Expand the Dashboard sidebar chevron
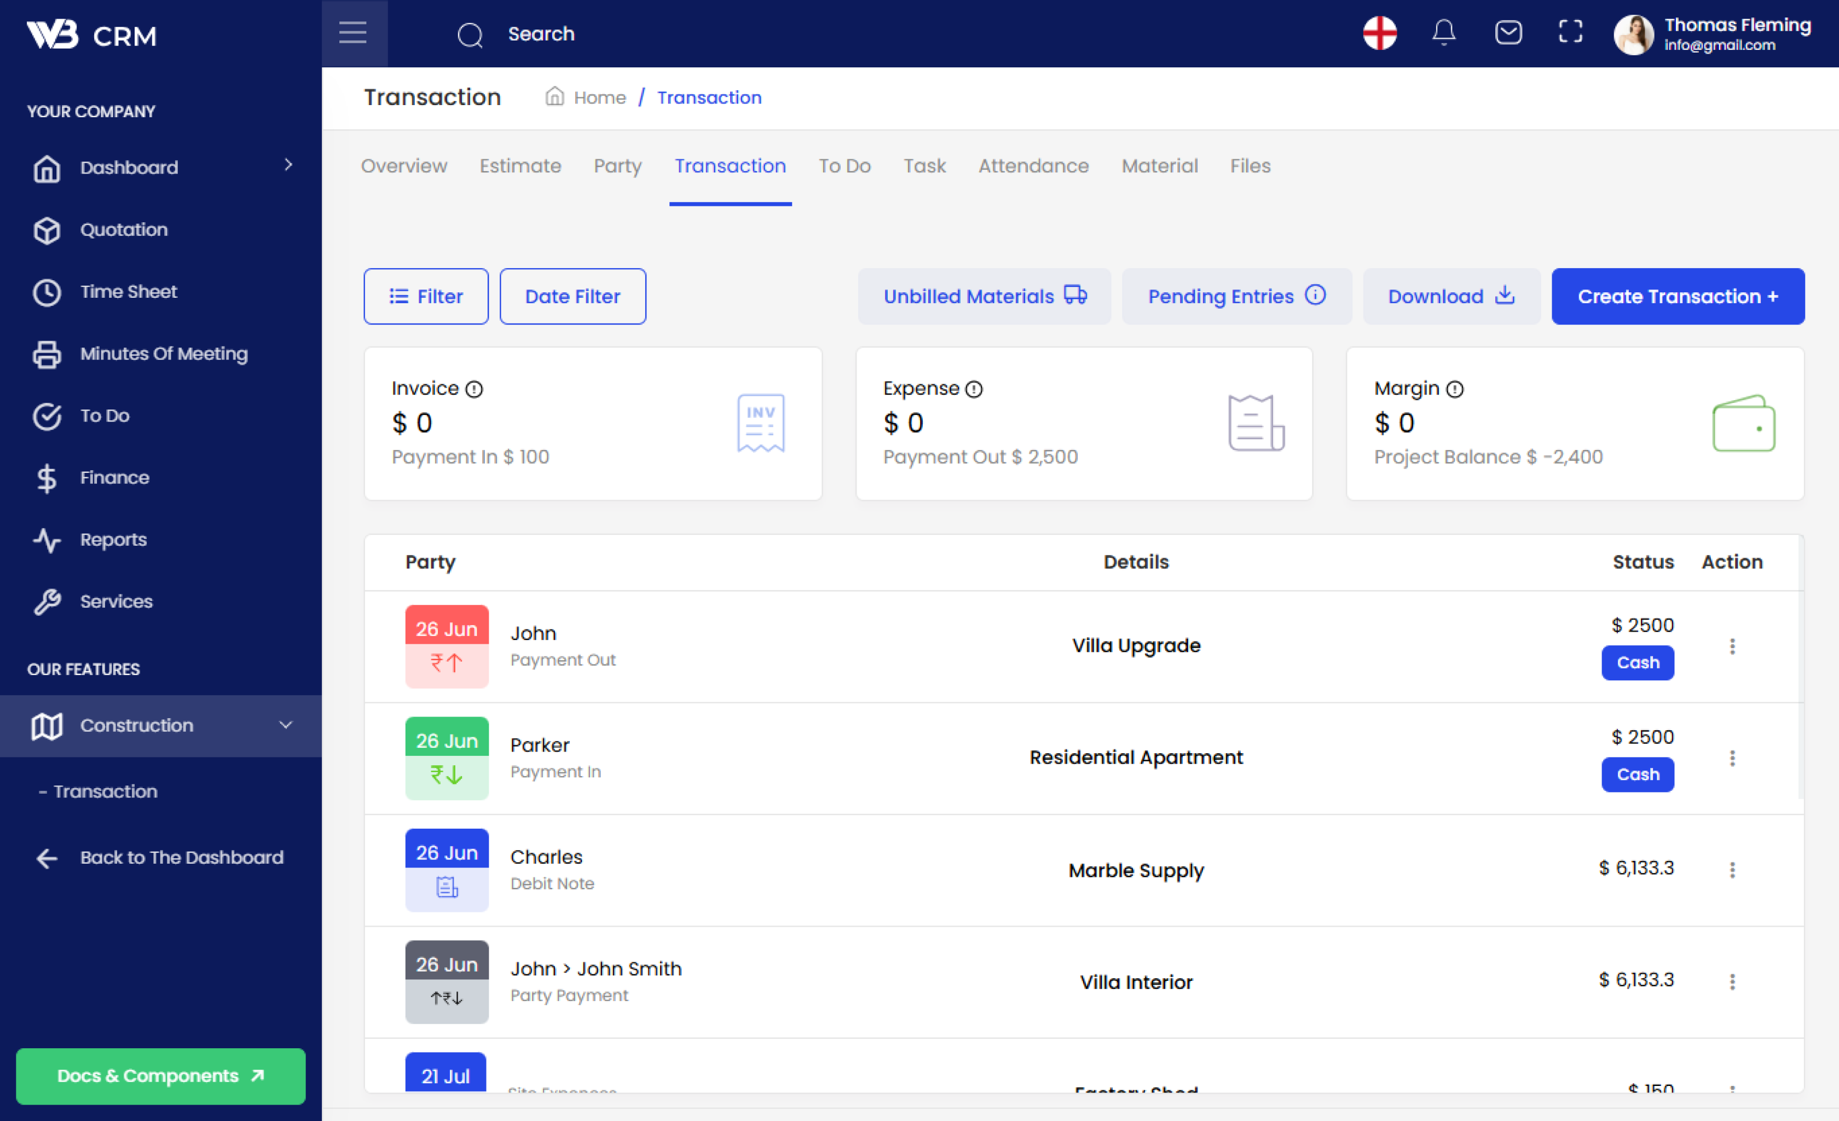Image resolution: width=1839 pixels, height=1121 pixels. [288, 165]
